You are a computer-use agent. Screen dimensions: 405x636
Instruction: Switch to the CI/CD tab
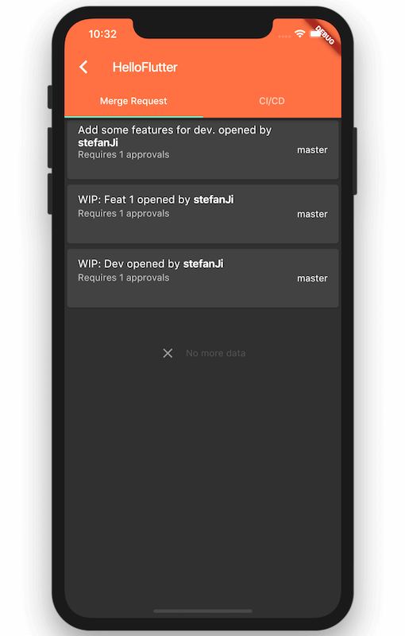point(272,101)
